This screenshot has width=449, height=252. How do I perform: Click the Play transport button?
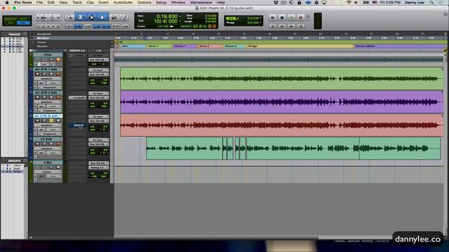click(x=291, y=17)
